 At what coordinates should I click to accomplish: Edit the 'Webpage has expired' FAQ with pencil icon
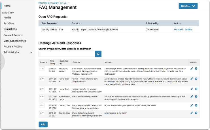click(x=192, y=69)
